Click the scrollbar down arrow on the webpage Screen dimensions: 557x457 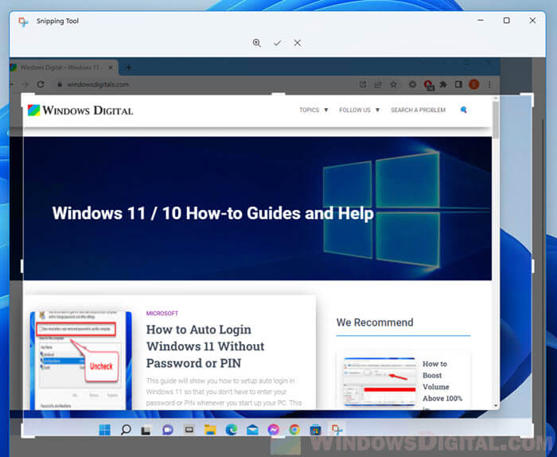point(496,405)
